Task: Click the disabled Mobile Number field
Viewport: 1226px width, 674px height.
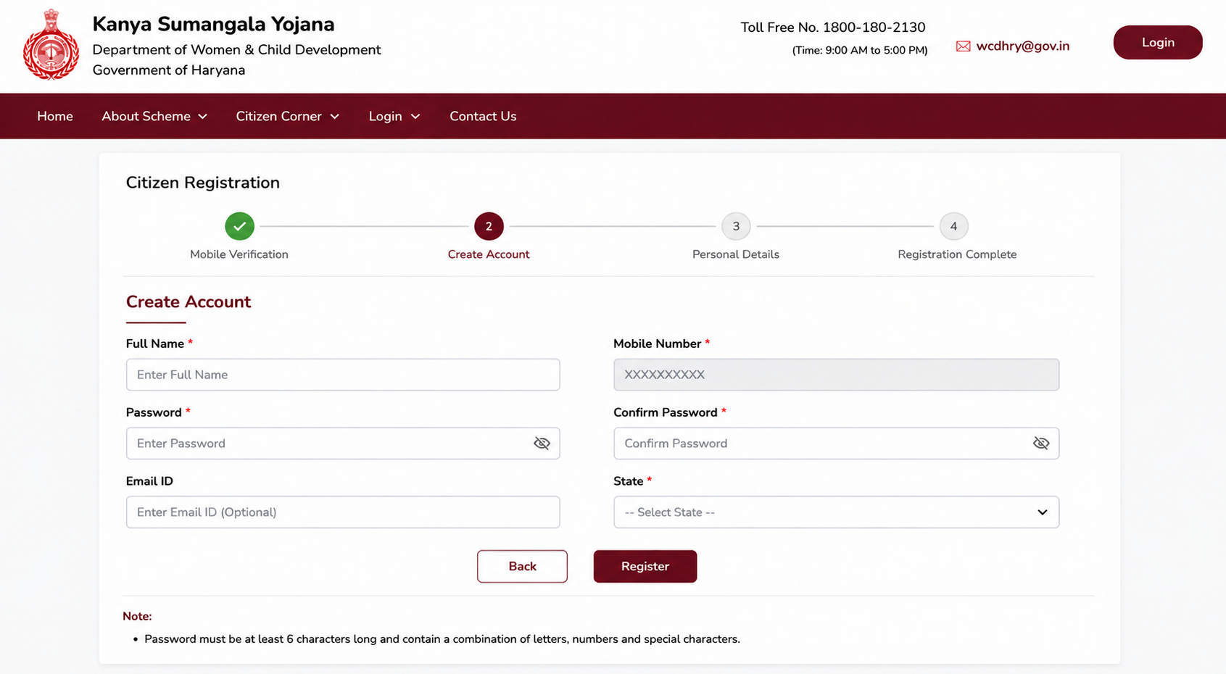Action: coord(836,375)
